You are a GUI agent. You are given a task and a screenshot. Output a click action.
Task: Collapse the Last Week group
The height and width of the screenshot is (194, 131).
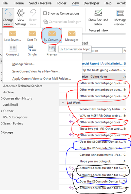click(63, 103)
